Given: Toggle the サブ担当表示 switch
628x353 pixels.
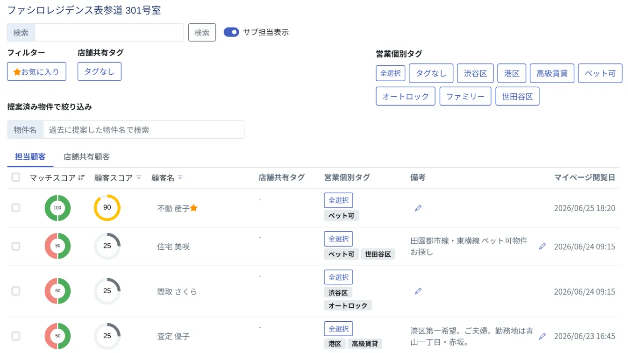Looking at the screenshot, I should click(231, 32).
